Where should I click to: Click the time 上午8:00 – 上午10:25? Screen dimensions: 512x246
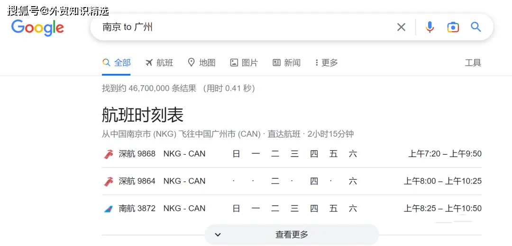click(443, 181)
